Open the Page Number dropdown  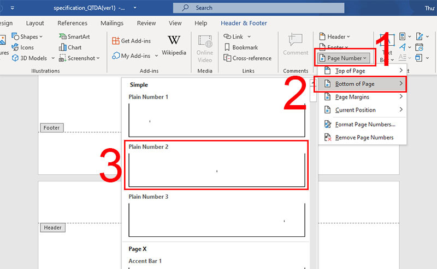point(345,58)
